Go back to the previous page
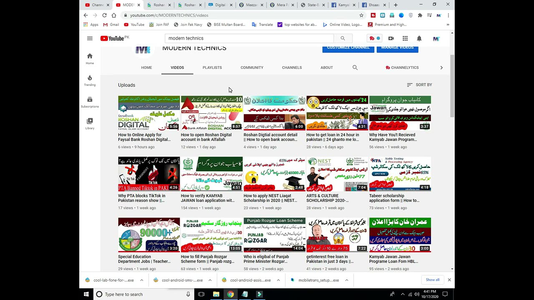 [86, 15]
